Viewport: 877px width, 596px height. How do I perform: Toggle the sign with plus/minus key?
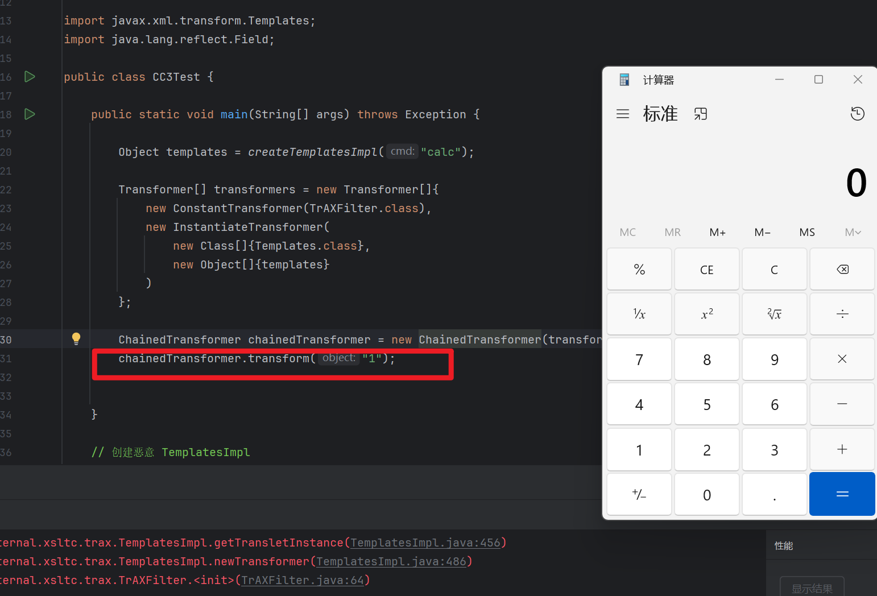(x=639, y=495)
